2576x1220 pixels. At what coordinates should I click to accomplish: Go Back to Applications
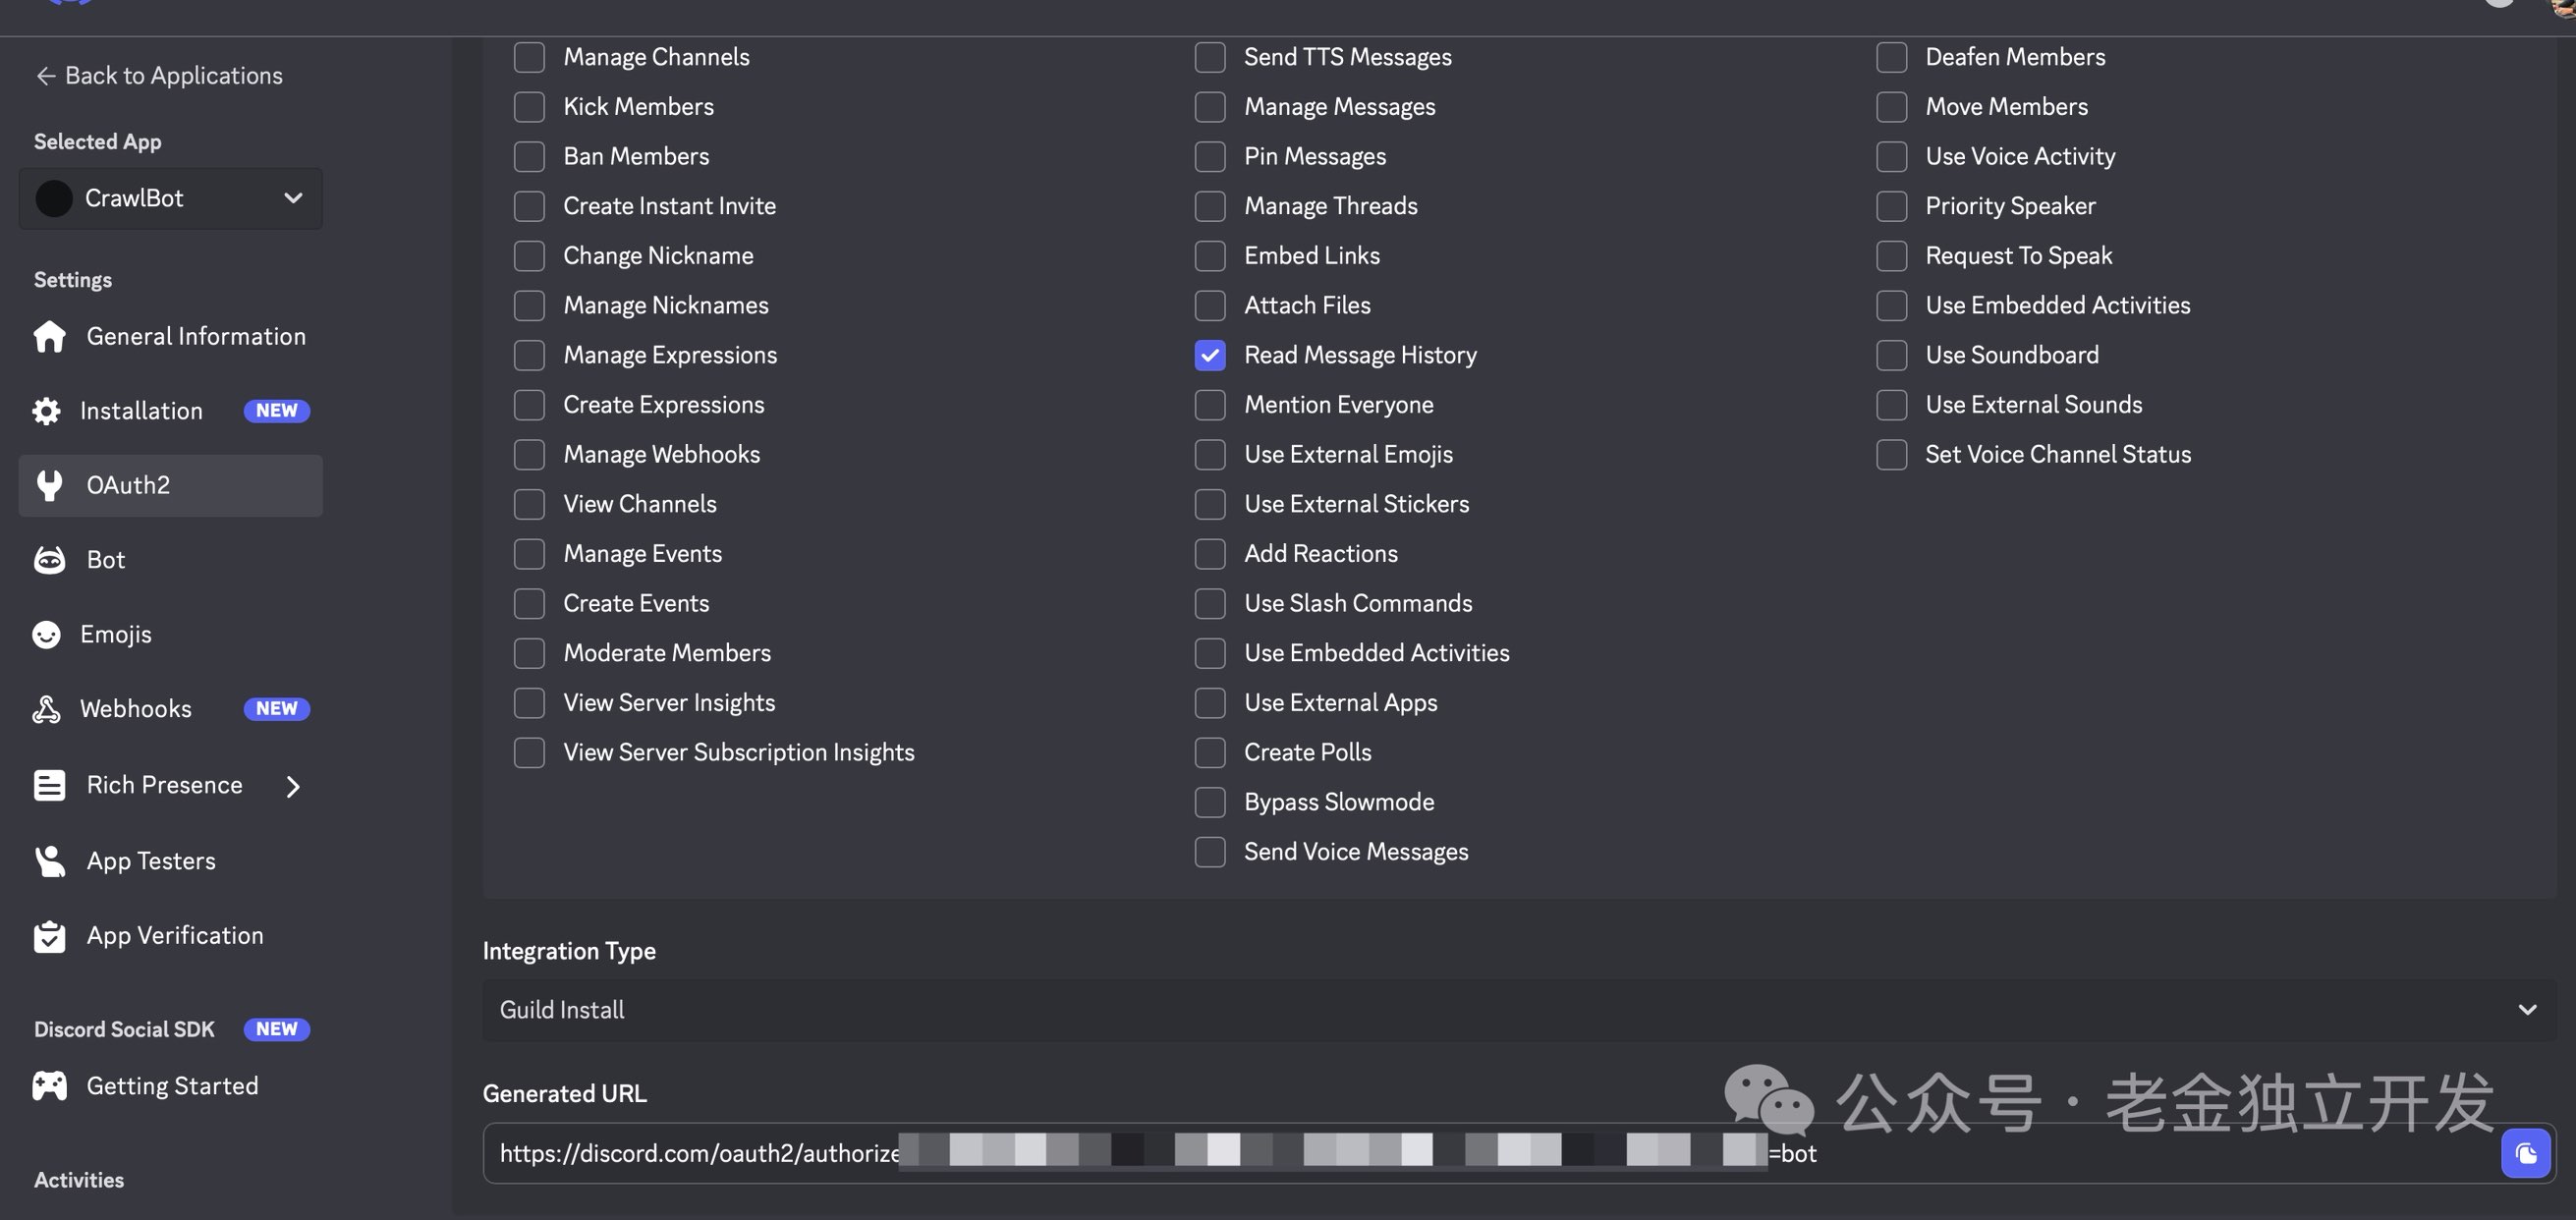(160, 76)
